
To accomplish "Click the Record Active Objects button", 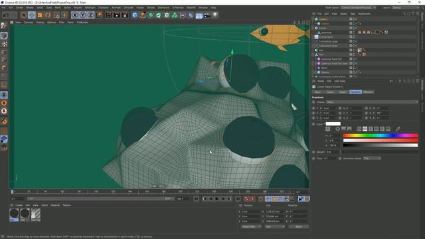I will (246, 199).
